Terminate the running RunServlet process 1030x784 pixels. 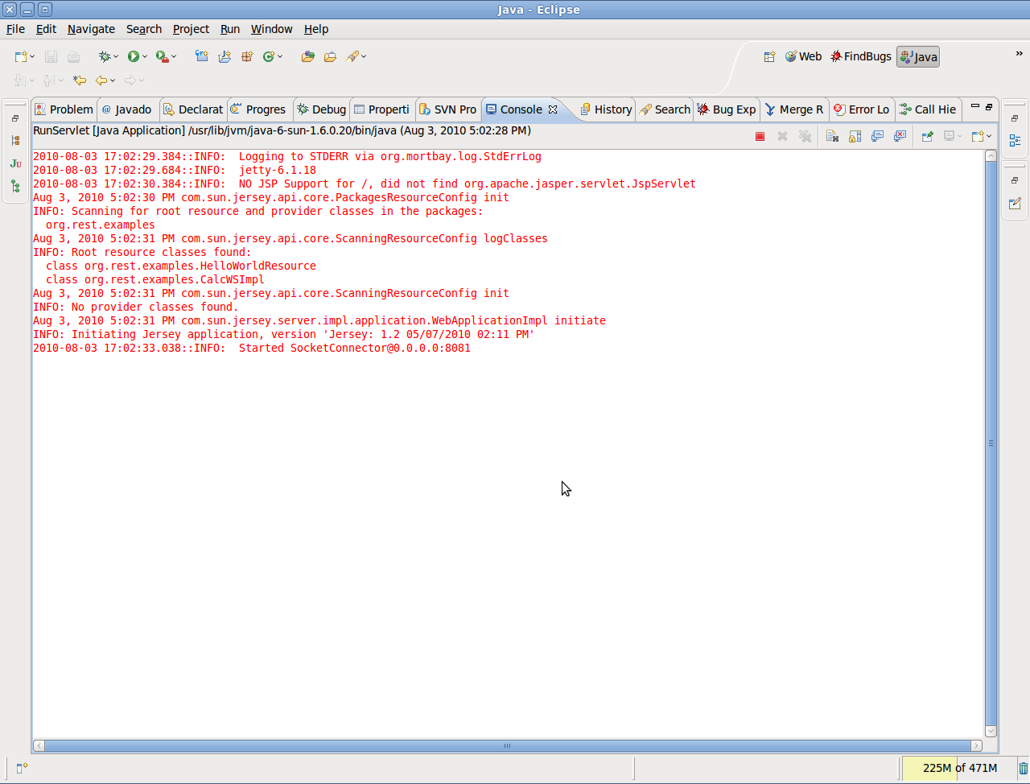point(760,137)
